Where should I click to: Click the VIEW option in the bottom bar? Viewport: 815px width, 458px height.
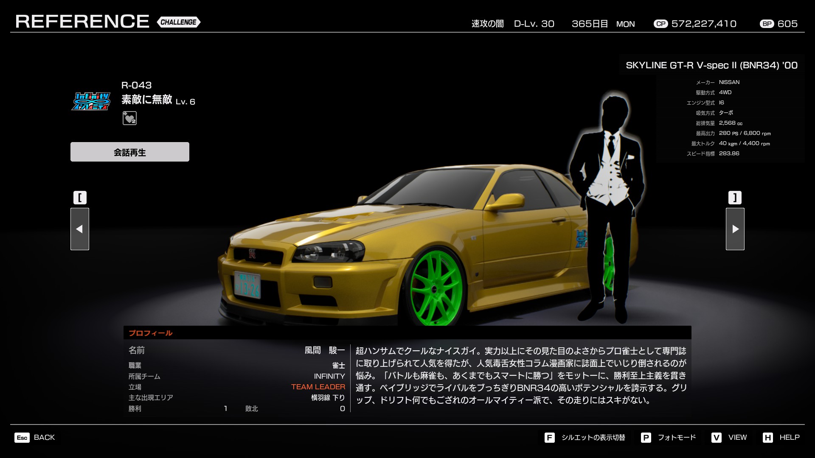click(x=737, y=437)
